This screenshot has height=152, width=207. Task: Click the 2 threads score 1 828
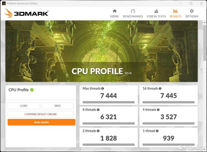point(108,138)
